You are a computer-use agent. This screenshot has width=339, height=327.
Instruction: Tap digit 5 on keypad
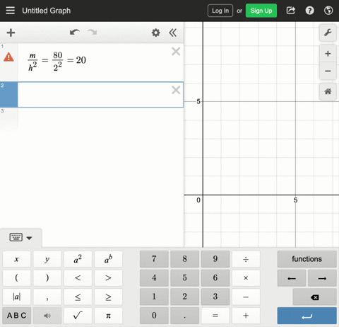(x=184, y=278)
